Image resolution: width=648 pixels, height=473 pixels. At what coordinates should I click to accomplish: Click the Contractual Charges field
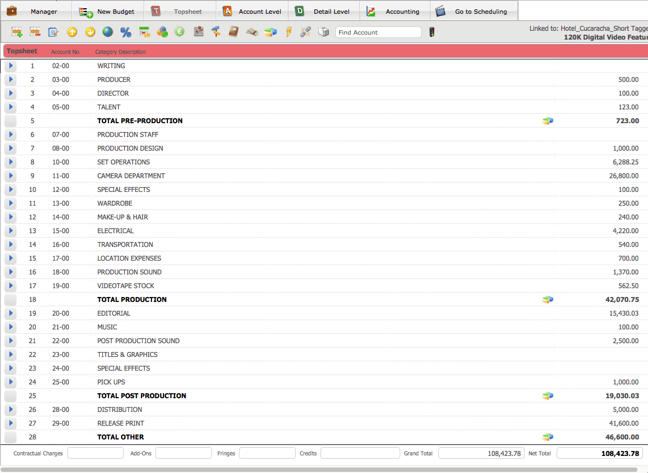point(95,453)
